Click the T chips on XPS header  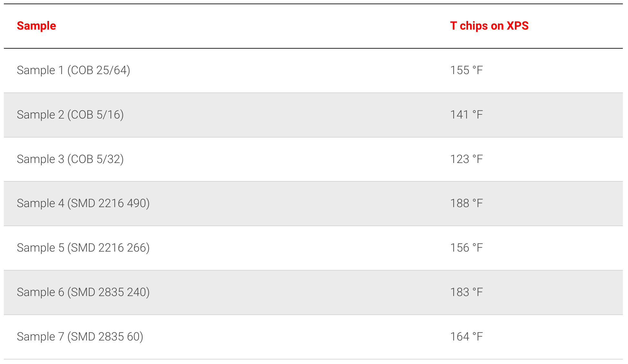pos(489,26)
